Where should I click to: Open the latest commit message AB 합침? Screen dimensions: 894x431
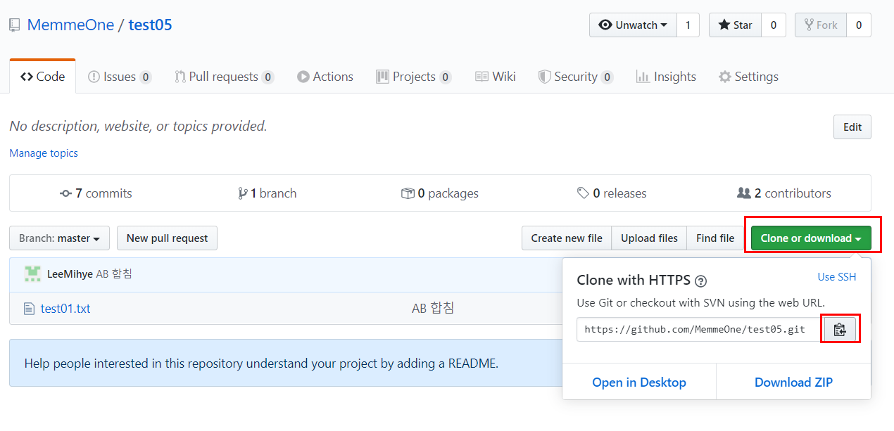(x=114, y=274)
